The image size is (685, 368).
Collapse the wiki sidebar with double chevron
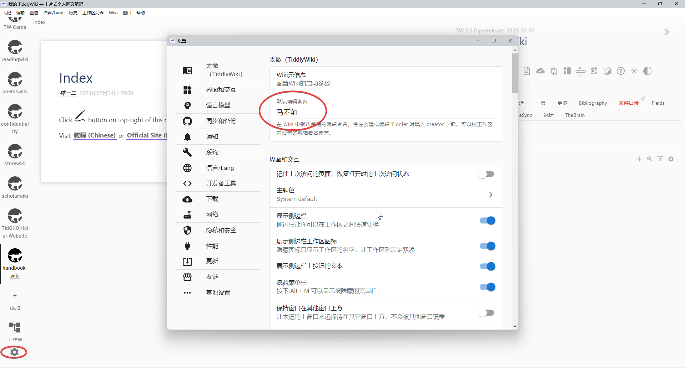666,32
